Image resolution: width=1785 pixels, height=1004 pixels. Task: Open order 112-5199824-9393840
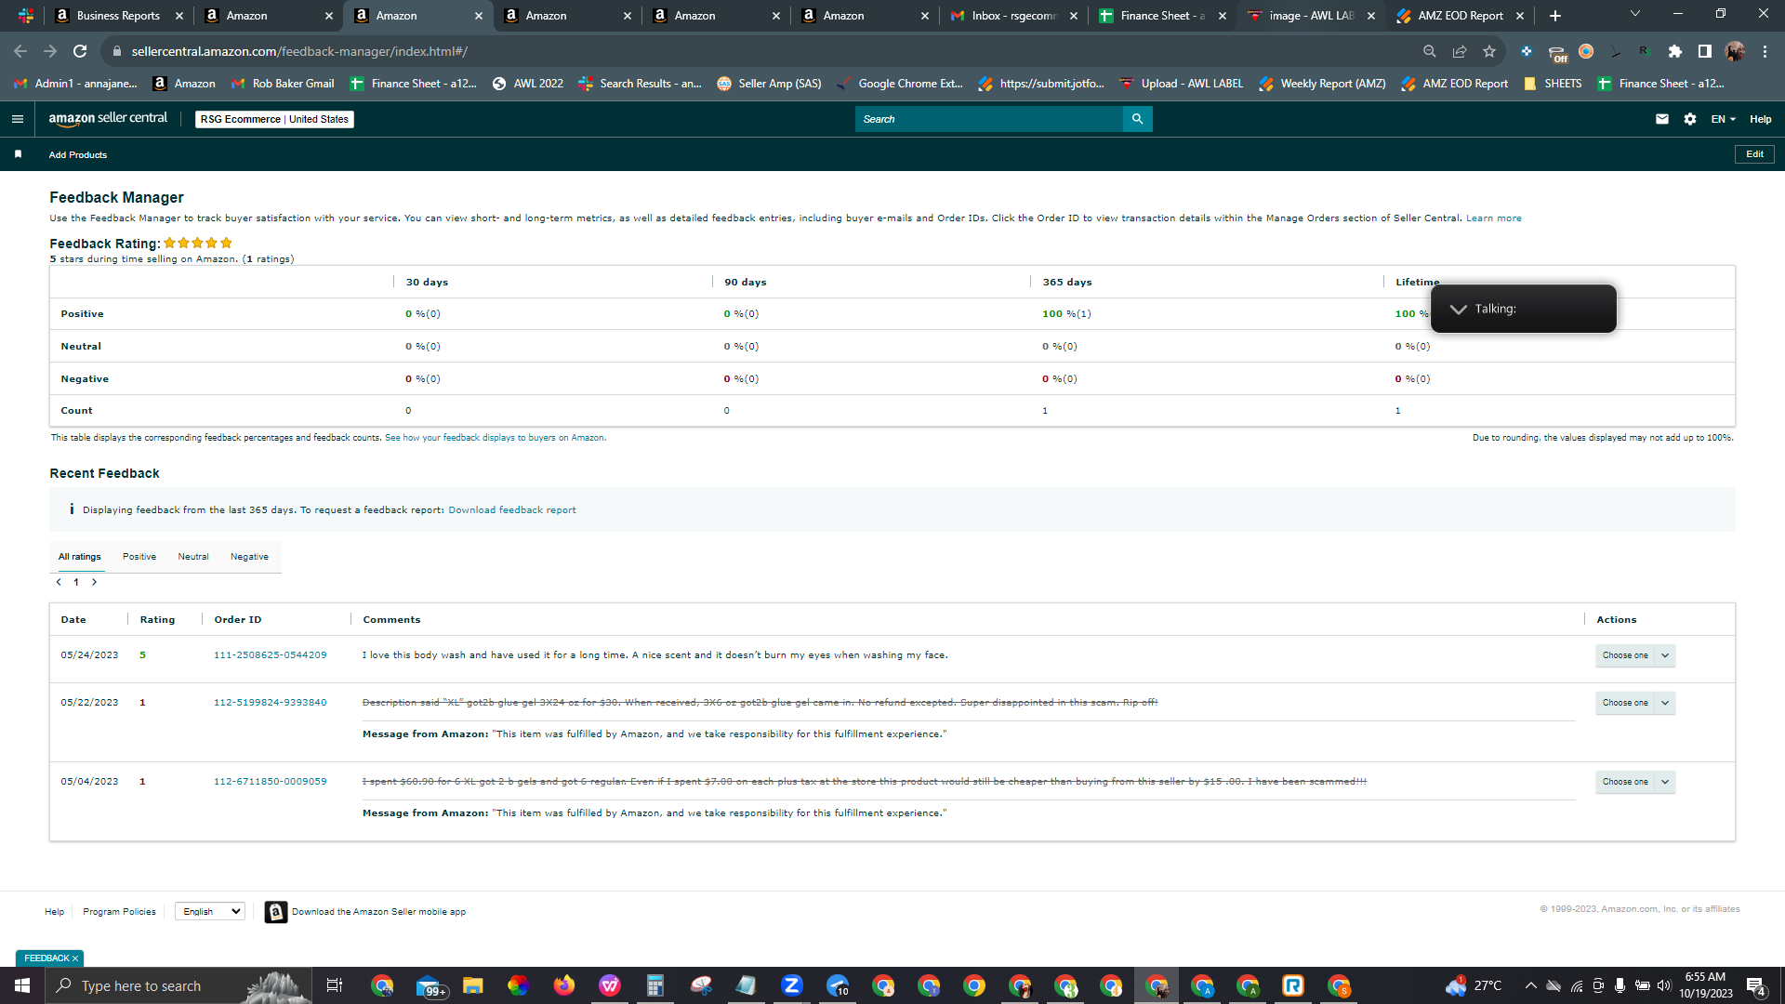[x=271, y=703]
